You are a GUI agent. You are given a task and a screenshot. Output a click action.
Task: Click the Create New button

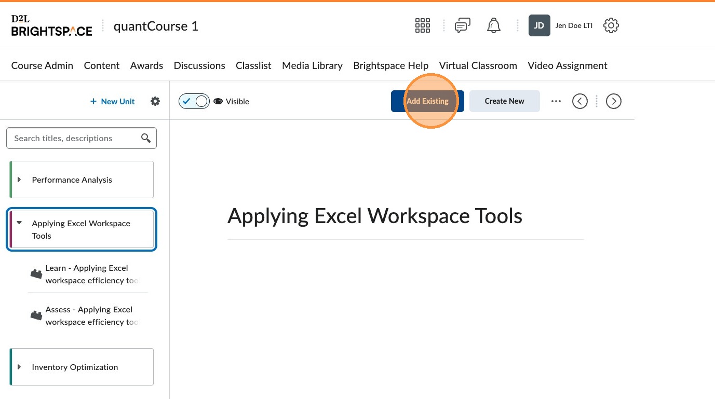tap(504, 101)
